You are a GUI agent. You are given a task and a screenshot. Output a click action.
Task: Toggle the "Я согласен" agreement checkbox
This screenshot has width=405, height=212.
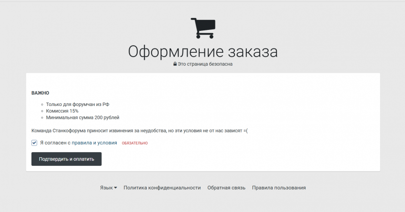tap(34, 143)
